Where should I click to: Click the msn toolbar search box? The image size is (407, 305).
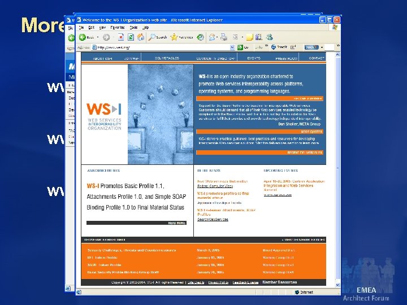[x=329, y=47]
